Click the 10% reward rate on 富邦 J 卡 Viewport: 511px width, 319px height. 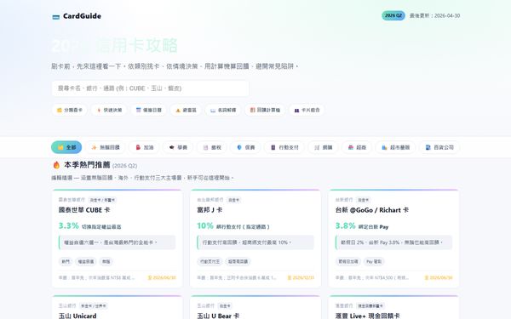click(205, 225)
